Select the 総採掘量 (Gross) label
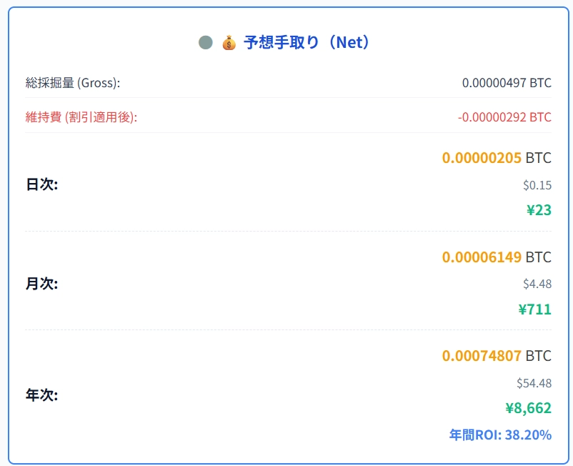Screen dimensions: 573x466 (x=73, y=83)
